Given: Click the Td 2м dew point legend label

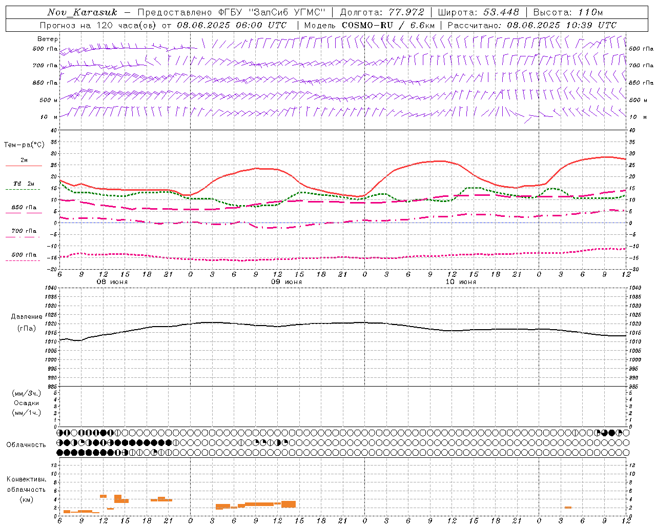Looking at the screenshot, I should point(24,184).
